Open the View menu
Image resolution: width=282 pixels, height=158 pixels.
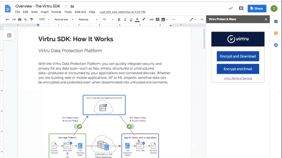34,12
